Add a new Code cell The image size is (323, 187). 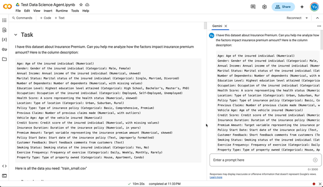(x=45, y=18)
